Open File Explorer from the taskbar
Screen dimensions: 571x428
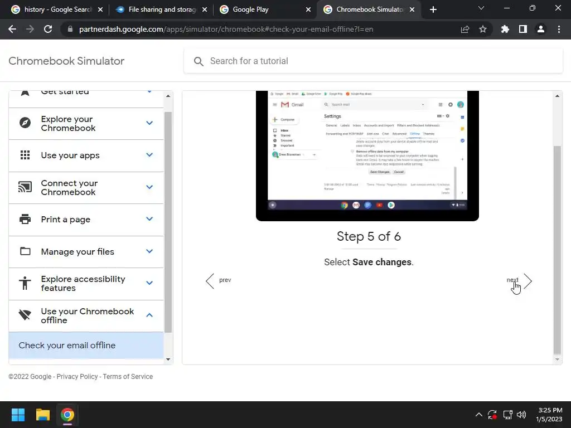click(x=42, y=415)
